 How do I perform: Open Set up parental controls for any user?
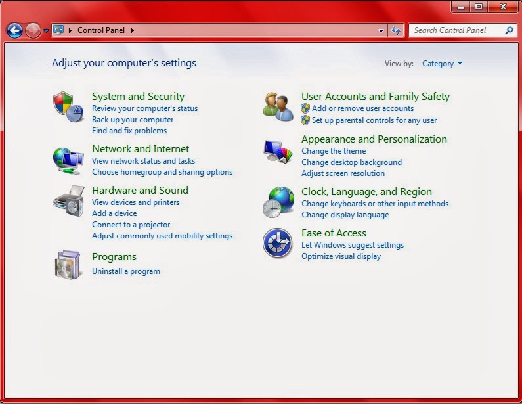point(374,120)
